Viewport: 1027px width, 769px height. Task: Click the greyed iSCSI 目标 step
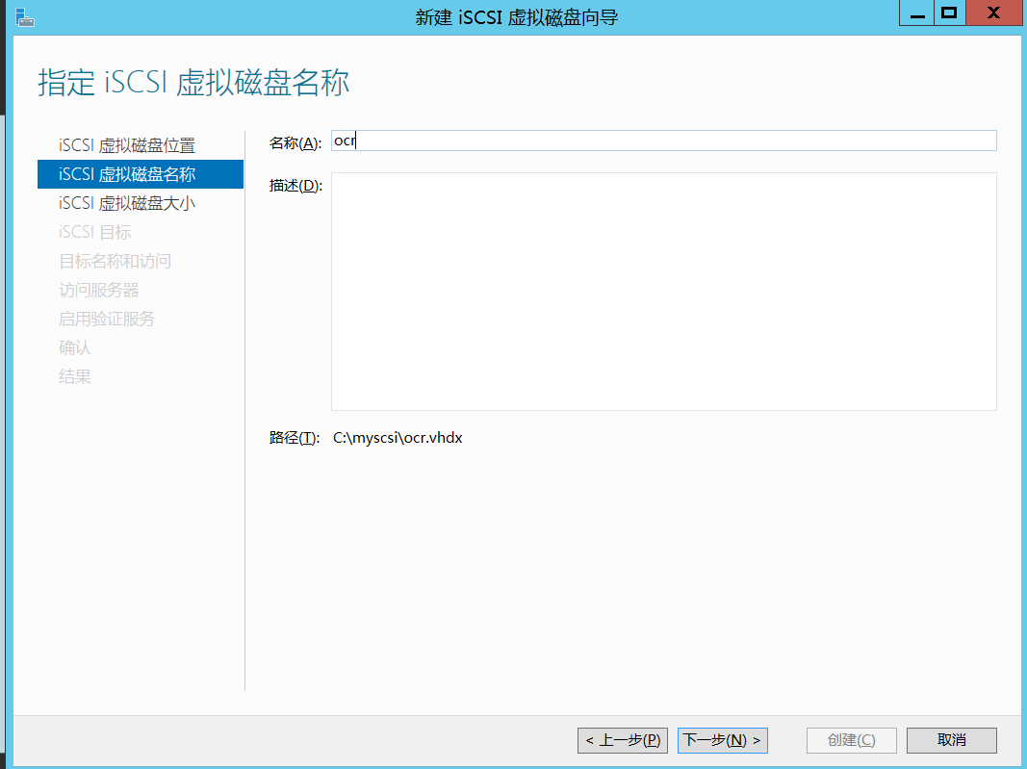tap(95, 232)
